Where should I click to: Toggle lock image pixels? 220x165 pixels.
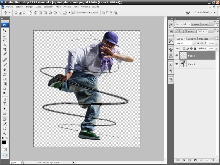coord(188,49)
